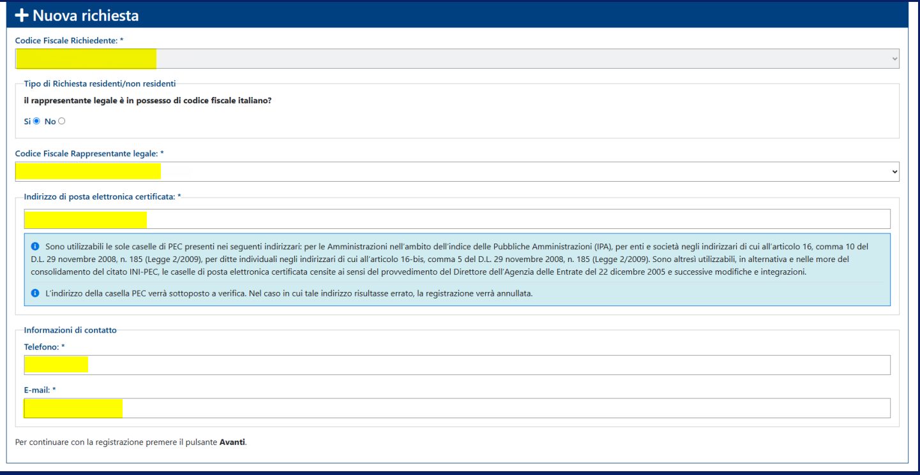Click the 'Codice Fiscale Rappresentante legale' label
The height and width of the screenshot is (475, 920).
pyautogui.click(x=89, y=154)
